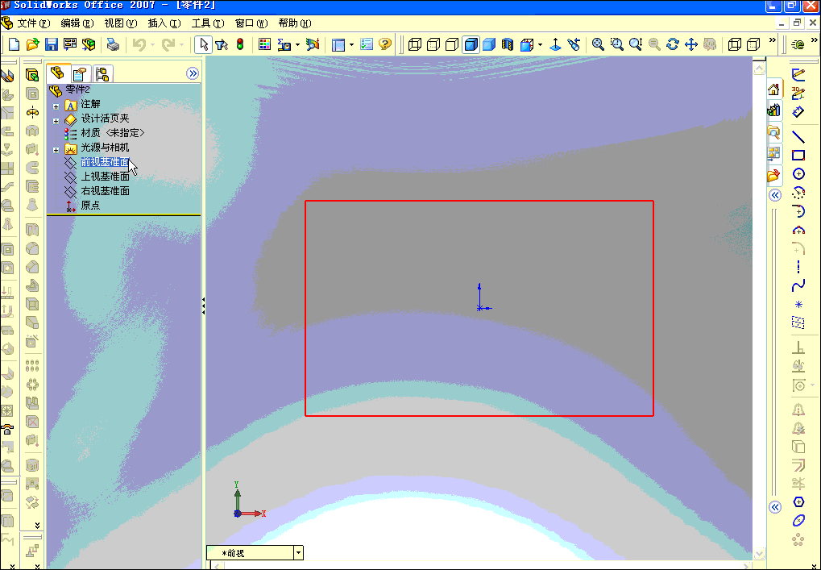Open the Design Library task pane tab

[x=774, y=110]
